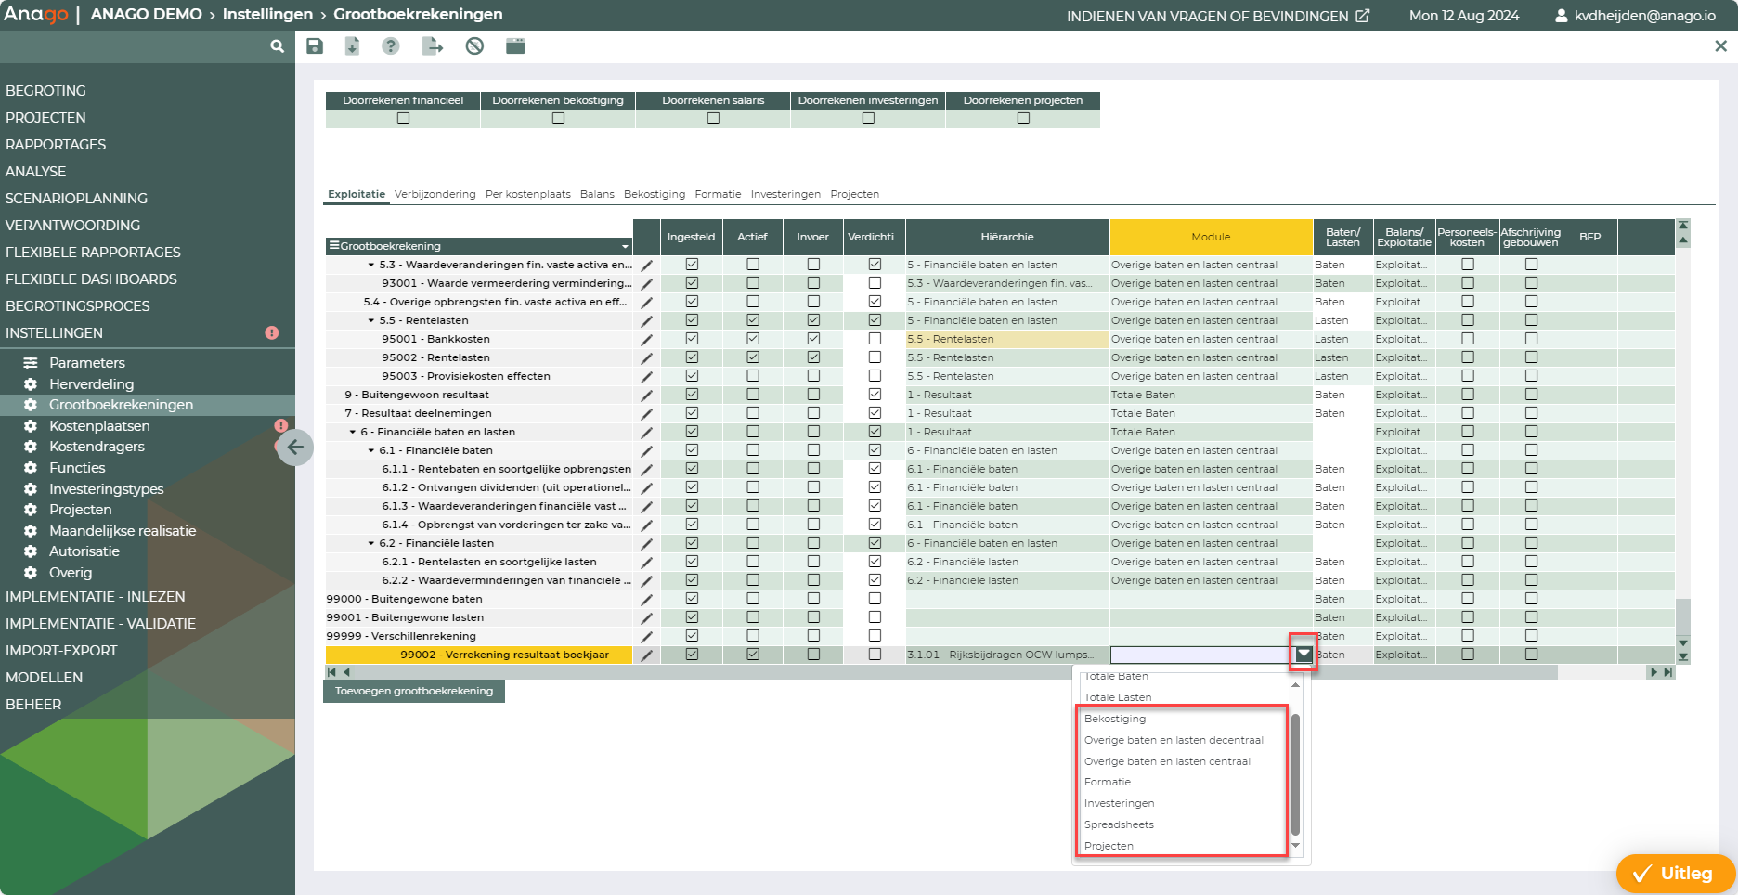Select Spreadsheets in module dropdown list
Image resolution: width=1738 pixels, height=895 pixels.
tap(1119, 824)
